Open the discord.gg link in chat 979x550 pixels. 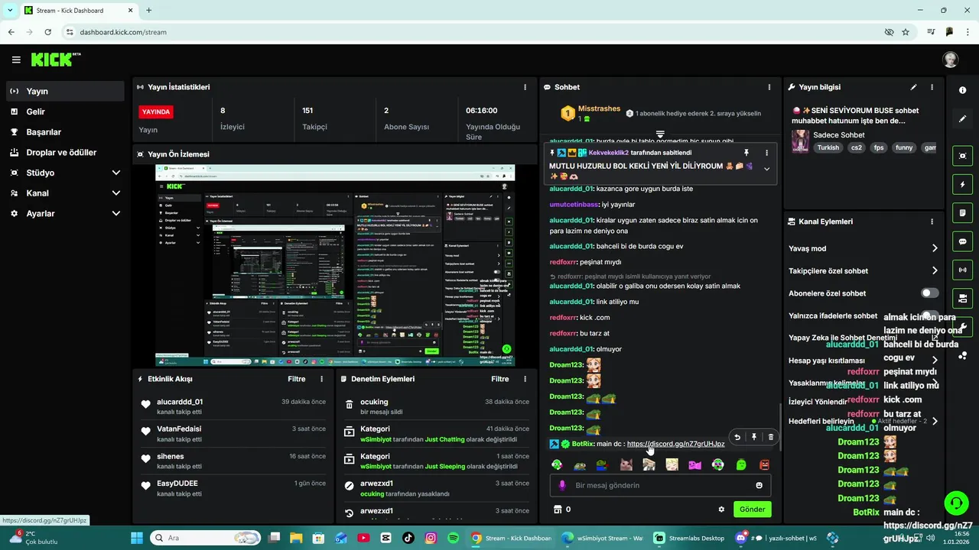pos(675,444)
